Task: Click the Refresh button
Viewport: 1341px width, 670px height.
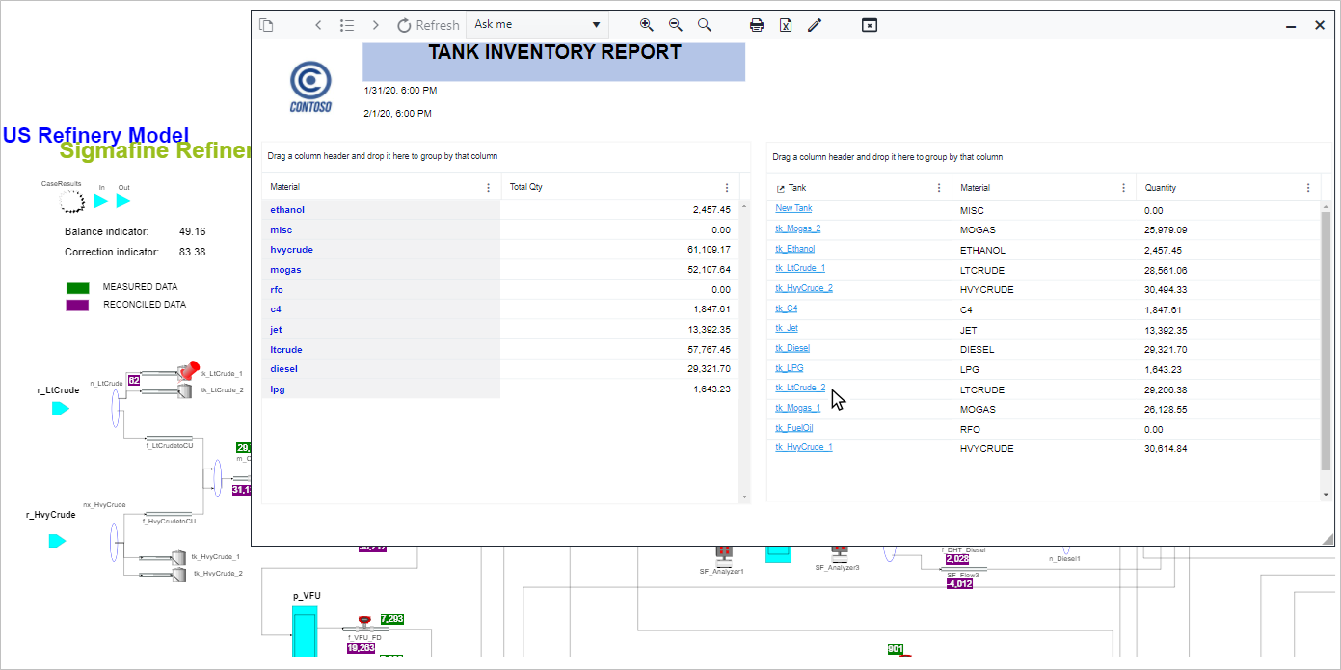Action: tap(428, 25)
